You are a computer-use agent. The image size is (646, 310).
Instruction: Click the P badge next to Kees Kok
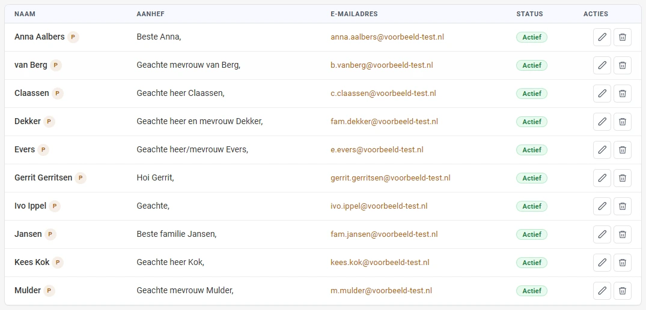pos(58,262)
